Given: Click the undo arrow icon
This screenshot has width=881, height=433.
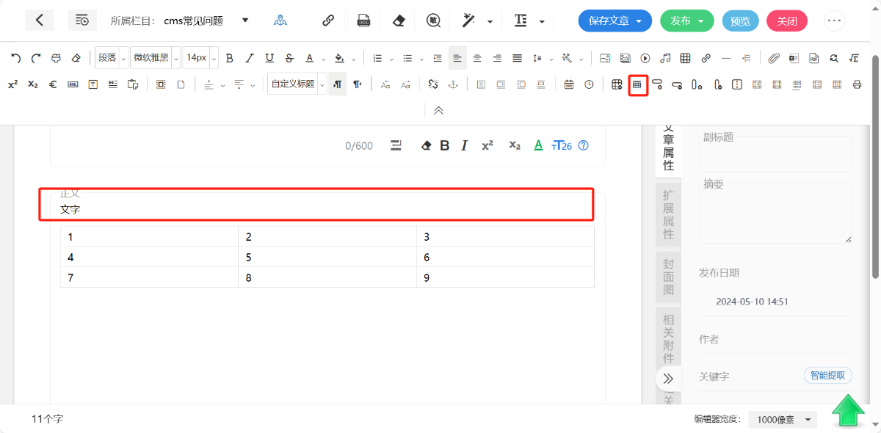Looking at the screenshot, I should point(15,58).
